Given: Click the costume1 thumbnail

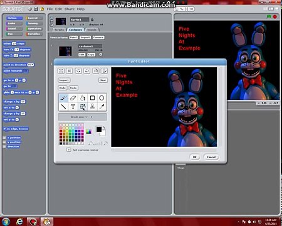Looking at the screenshot, I should tap(65, 51).
